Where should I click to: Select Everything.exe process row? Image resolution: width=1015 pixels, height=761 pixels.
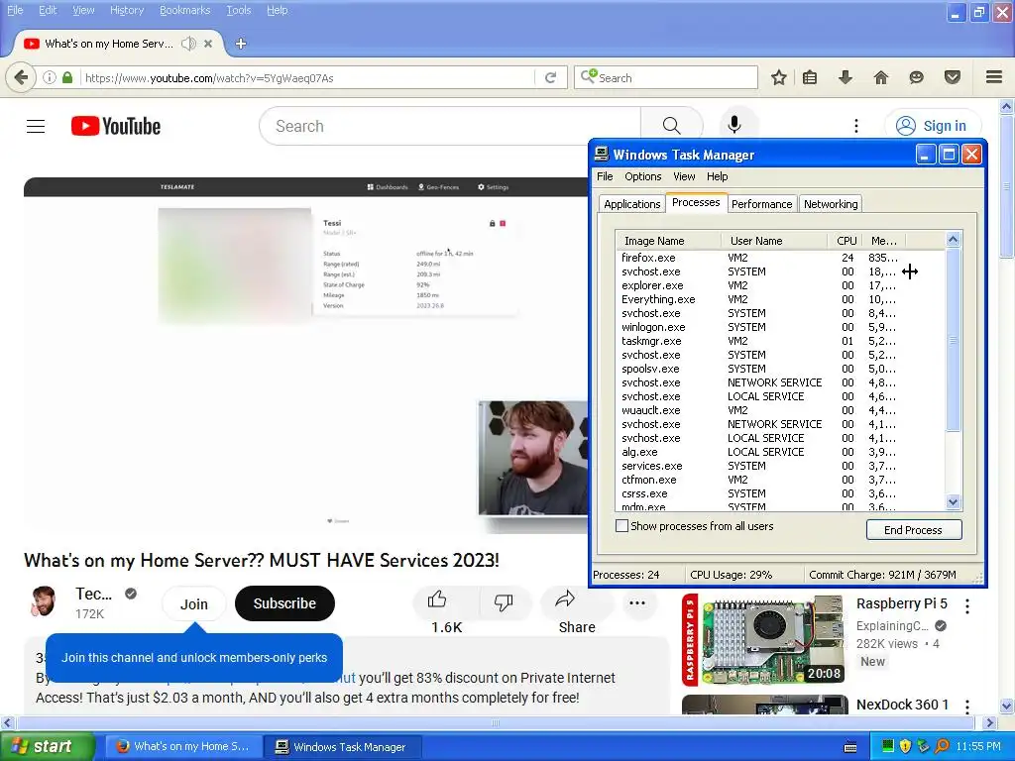(781, 299)
